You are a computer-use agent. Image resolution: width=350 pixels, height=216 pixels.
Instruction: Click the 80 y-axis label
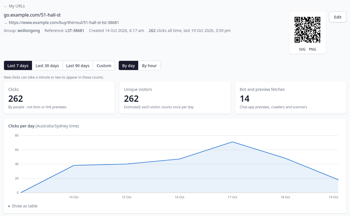pyautogui.click(x=17, y=135)
